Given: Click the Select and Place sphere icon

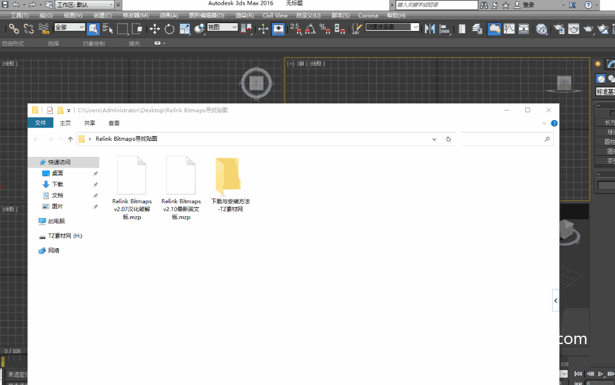Looking at the screenshot, I should 199,29.
